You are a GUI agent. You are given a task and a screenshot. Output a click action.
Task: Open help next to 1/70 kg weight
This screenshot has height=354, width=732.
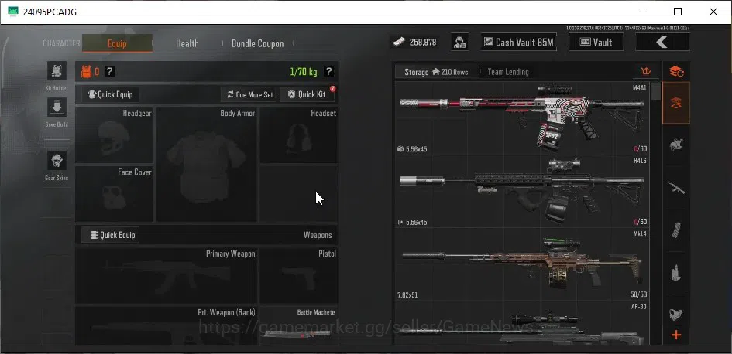point(329,72)
